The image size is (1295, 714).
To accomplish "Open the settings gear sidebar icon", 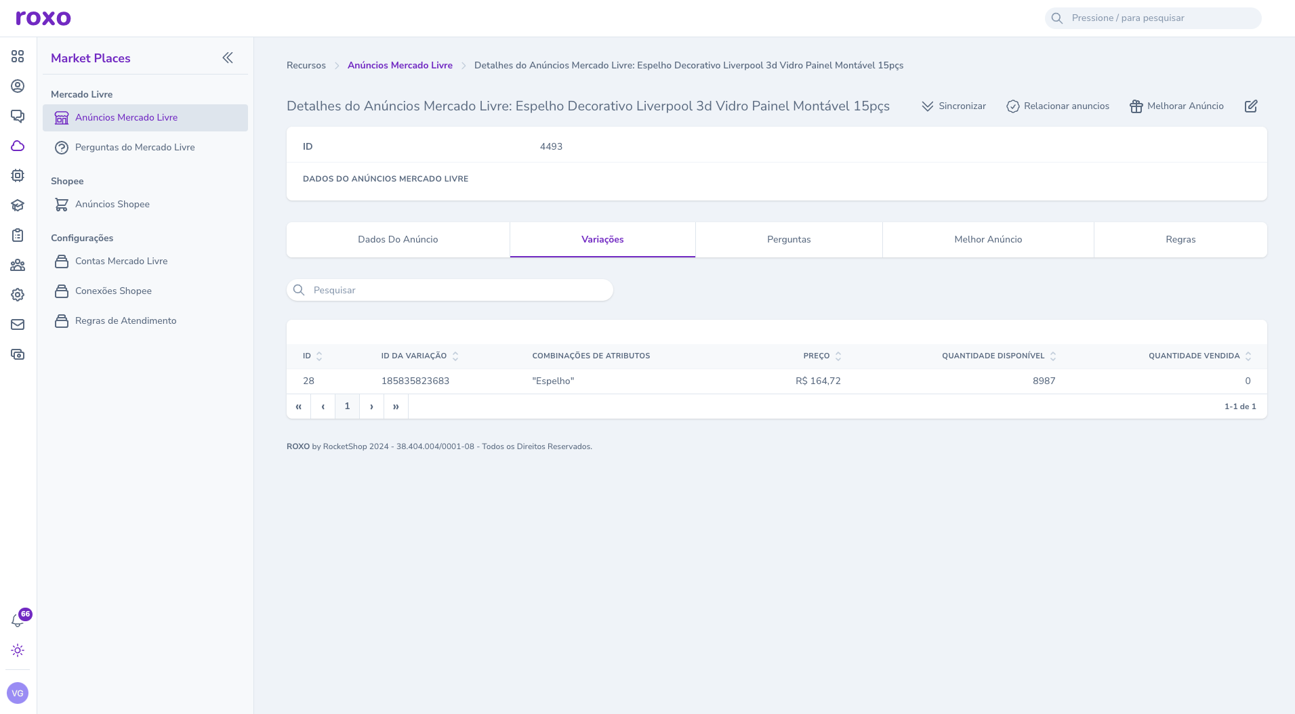I will point(18,295).
